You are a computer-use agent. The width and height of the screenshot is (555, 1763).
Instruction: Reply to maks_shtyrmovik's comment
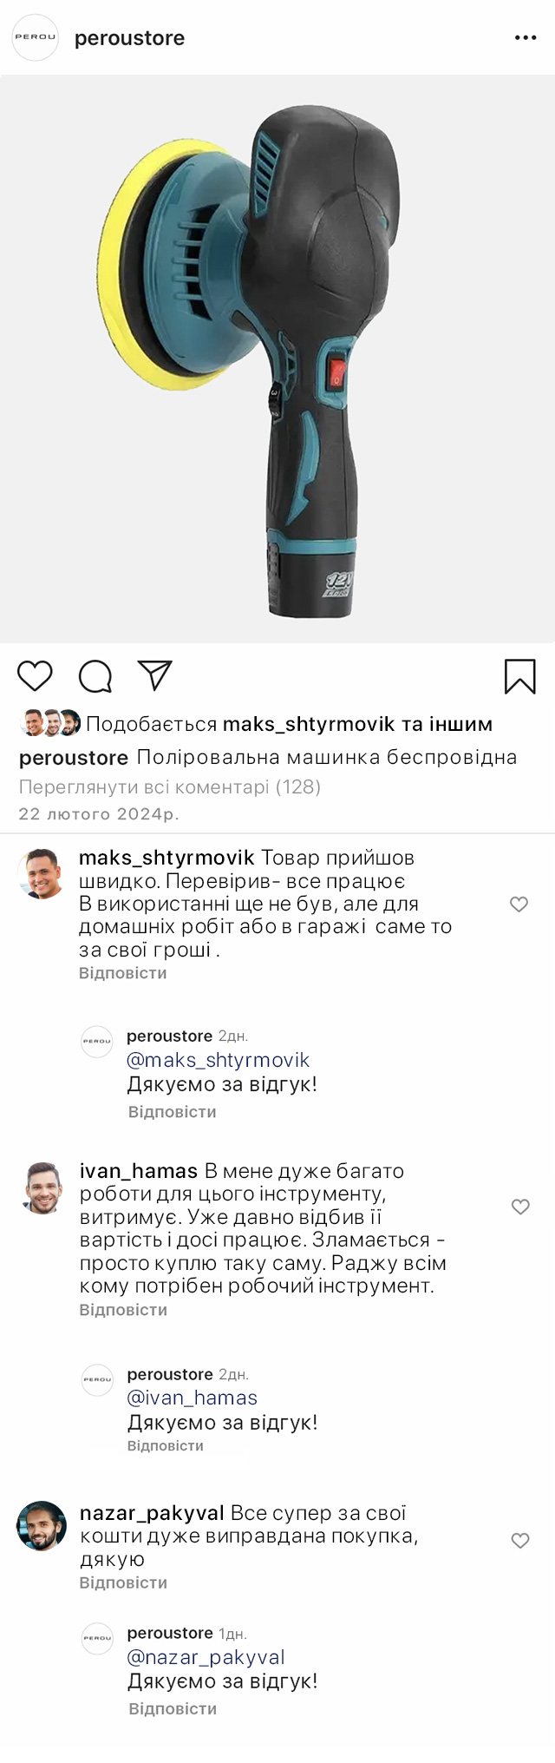122,973
